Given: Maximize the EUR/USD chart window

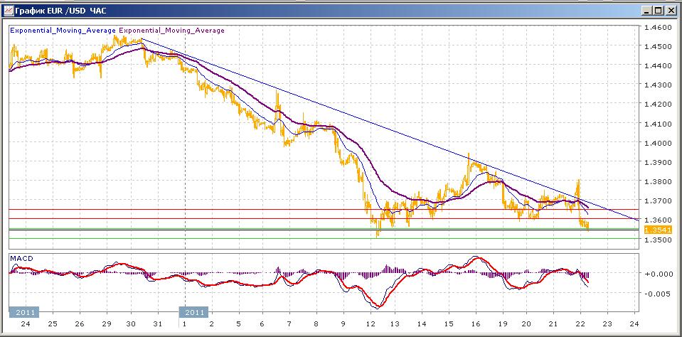Looking at the screenshot, I should click(x=658, y=11).
